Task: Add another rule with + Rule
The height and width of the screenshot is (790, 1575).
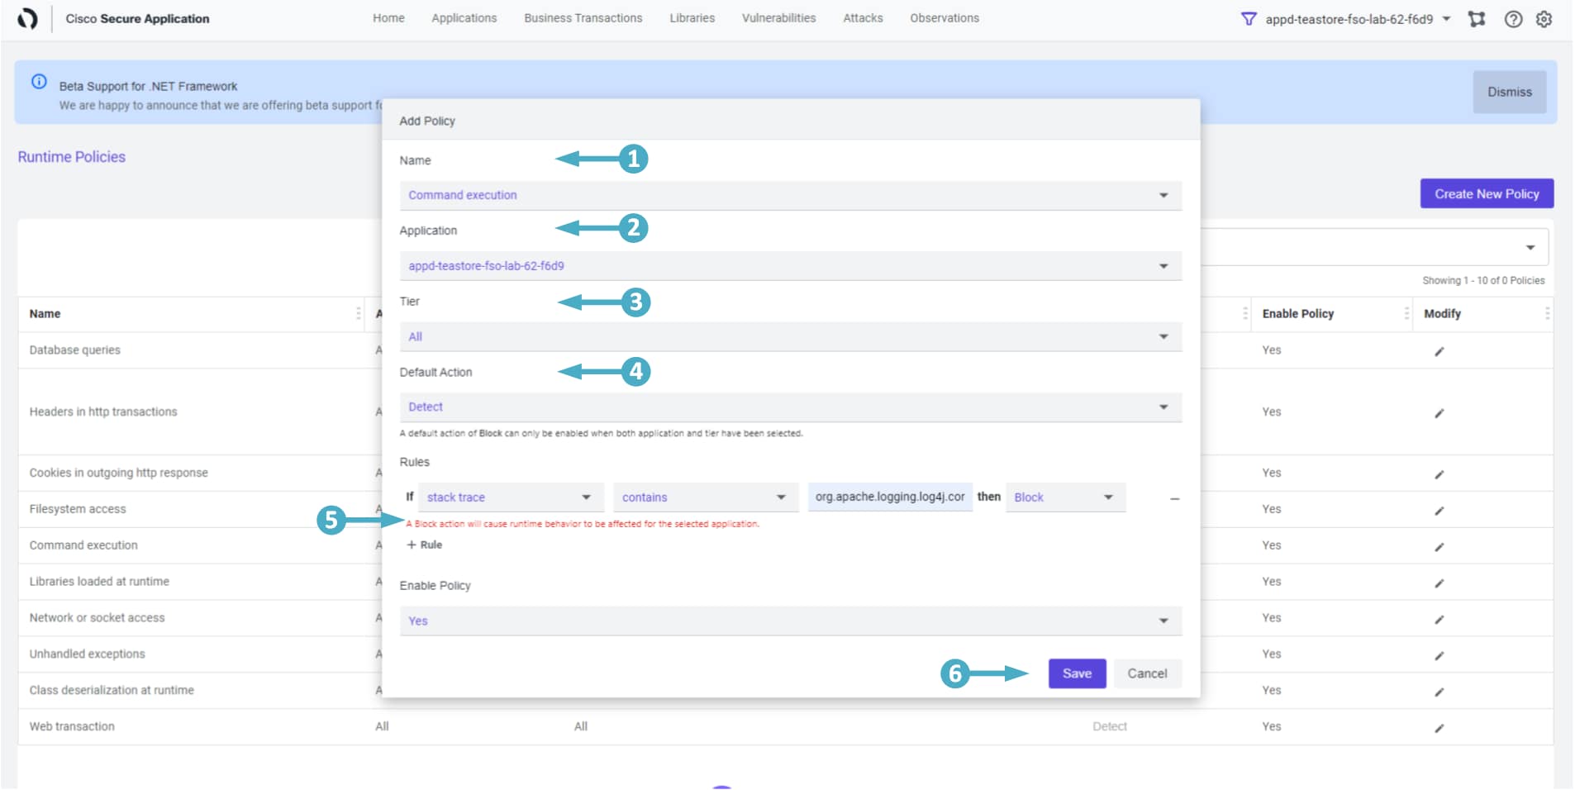Action: pyautogui.click(x=425, y=545)
